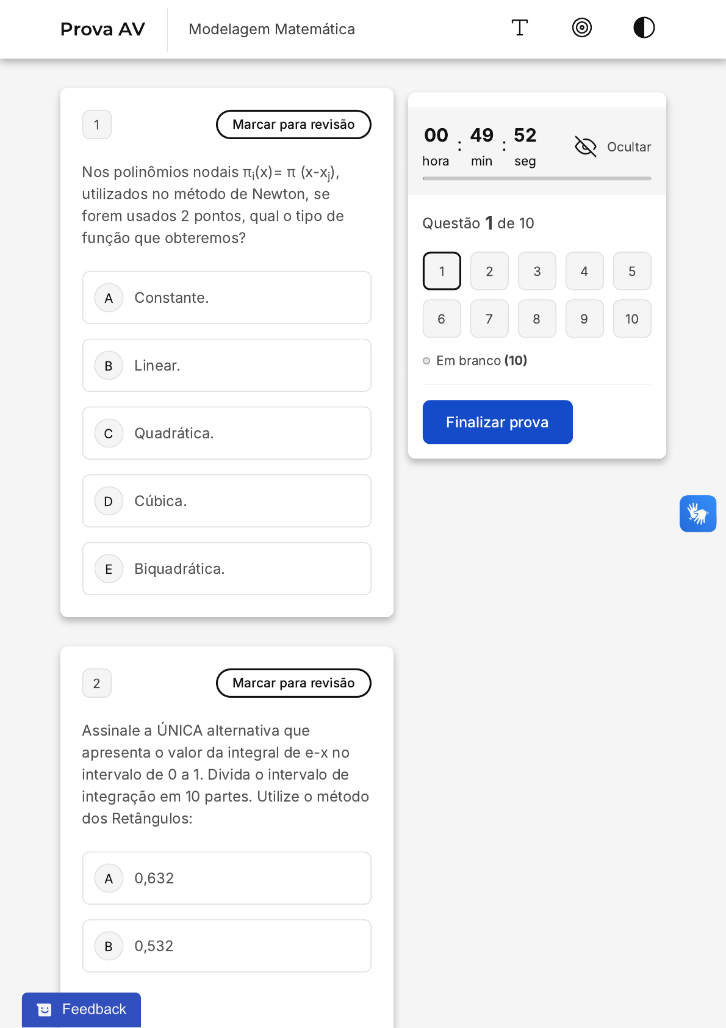726x1028 pixels.
Task: Go to question 10 in navigator
Action: pyautogui.click(x=631, y=319)
